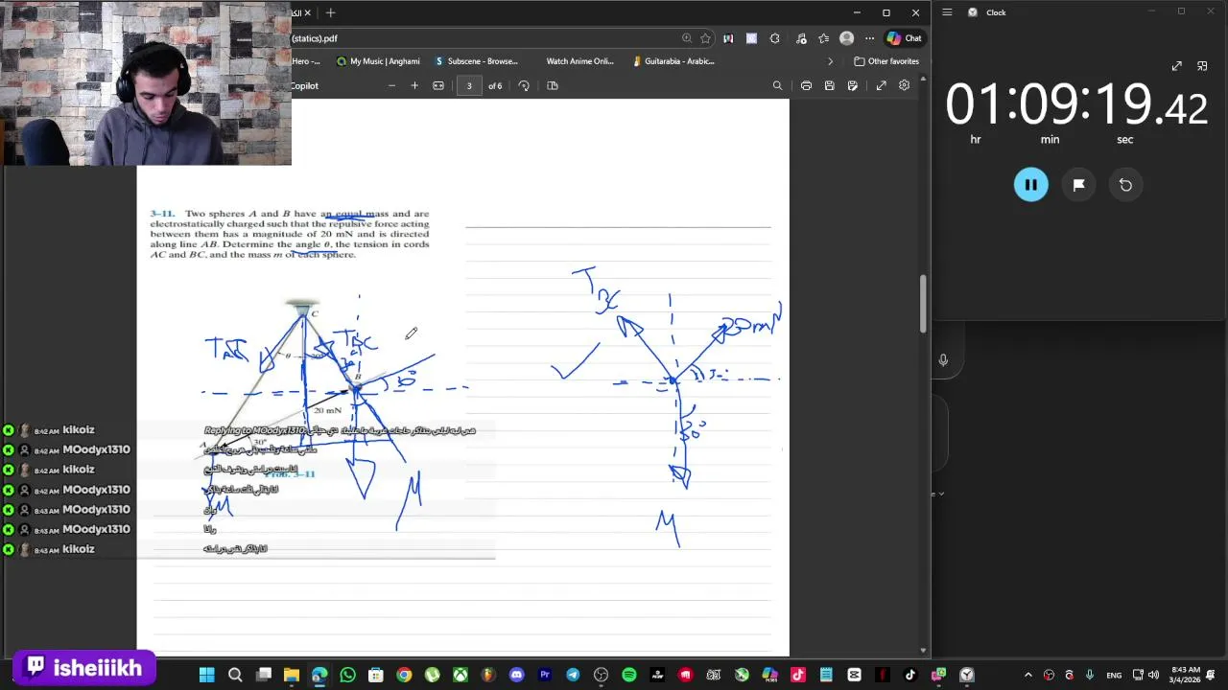Open browser Settings and more menu
Screen dimensions: 1228x690
(x=869, y=38)
